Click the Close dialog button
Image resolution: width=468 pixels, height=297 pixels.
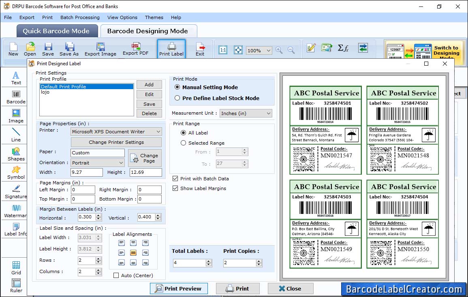coord(291,288)
